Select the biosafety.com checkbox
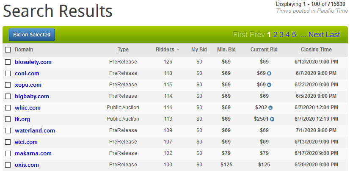 tap(8, 62)
